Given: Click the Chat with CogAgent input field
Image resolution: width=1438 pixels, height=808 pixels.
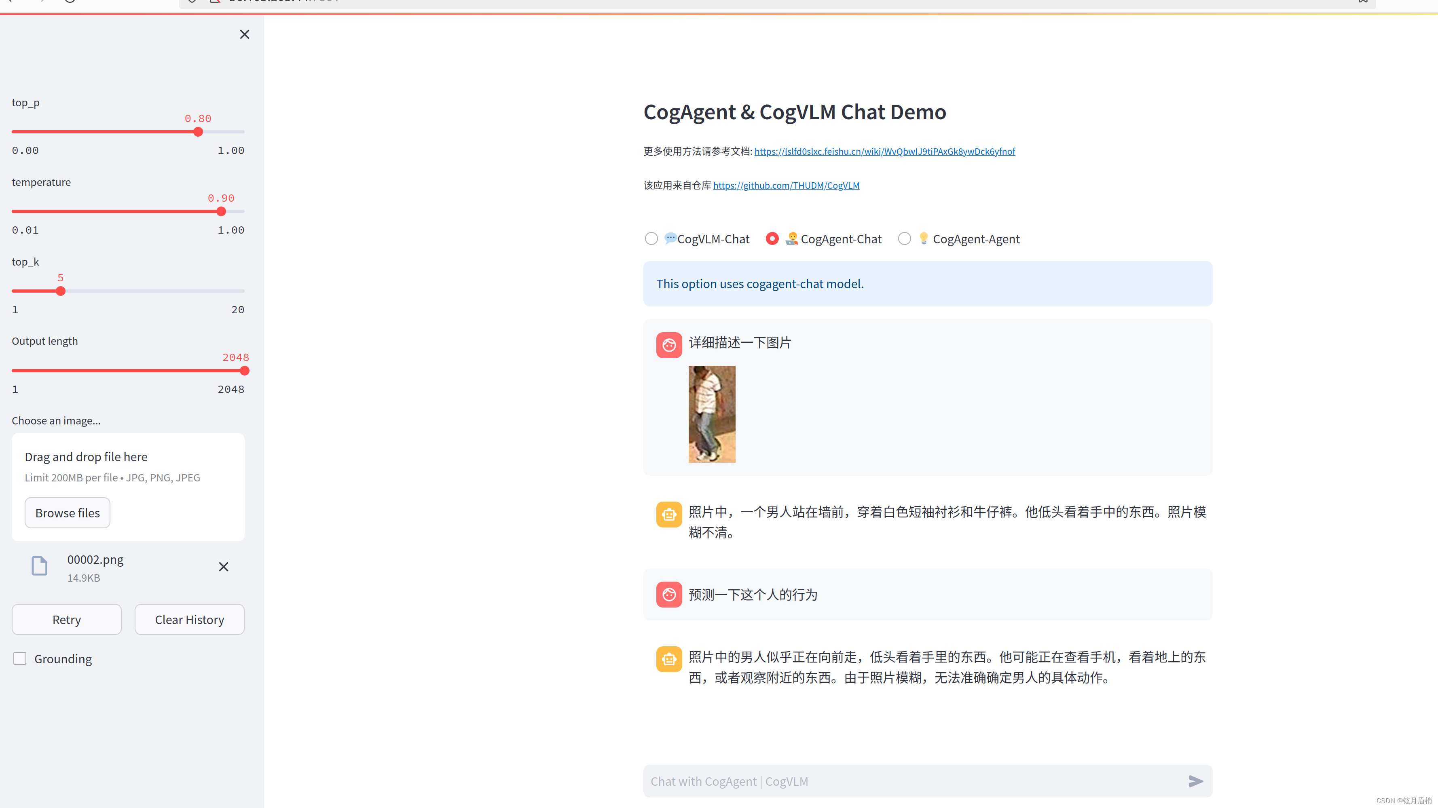Looking at the screenshot, I should click(893, 781).
